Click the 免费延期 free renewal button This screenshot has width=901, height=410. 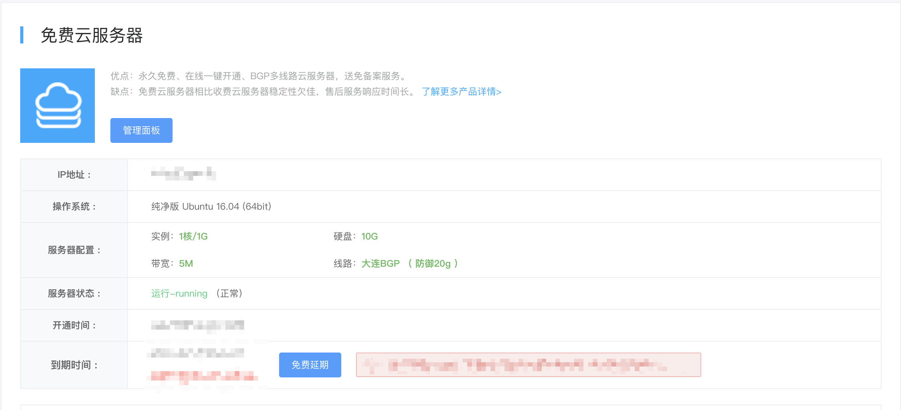[310, 365]
